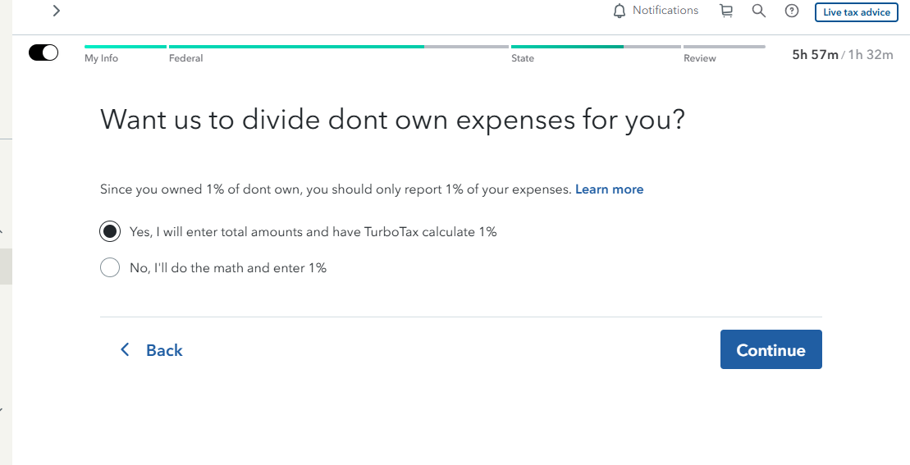Open the Learn more link
Screen dimensions: 910x465
click(x=609, y=189)
